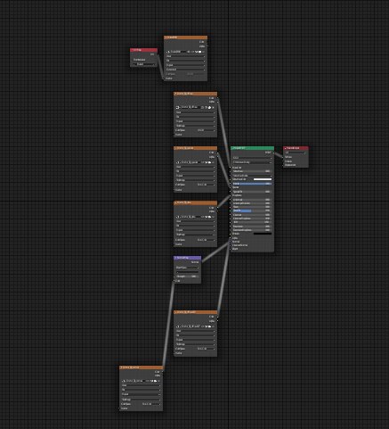Collapse the purple Normal Map node
Viewport: 389px width, 429px height.
tap(175, 258)
